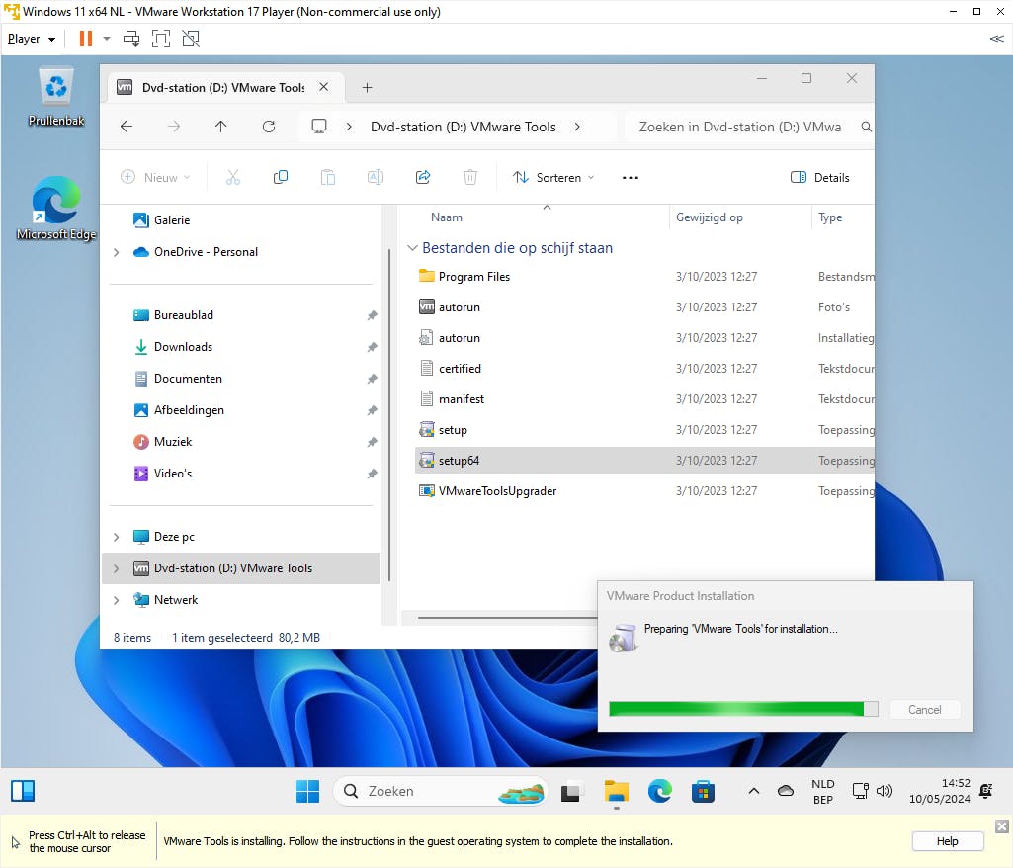Open the Sorteren dropdown
This screenshot has width=1013, height=868.
click(553, 177)
